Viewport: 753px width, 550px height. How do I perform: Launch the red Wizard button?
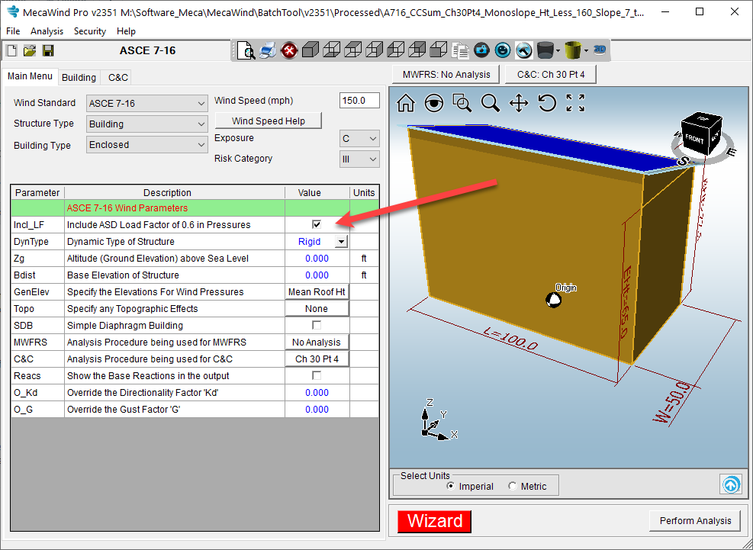pyautogui.click(x=435, y=521)
